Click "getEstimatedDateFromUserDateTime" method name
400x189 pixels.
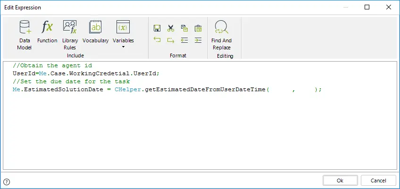[205, 89]
